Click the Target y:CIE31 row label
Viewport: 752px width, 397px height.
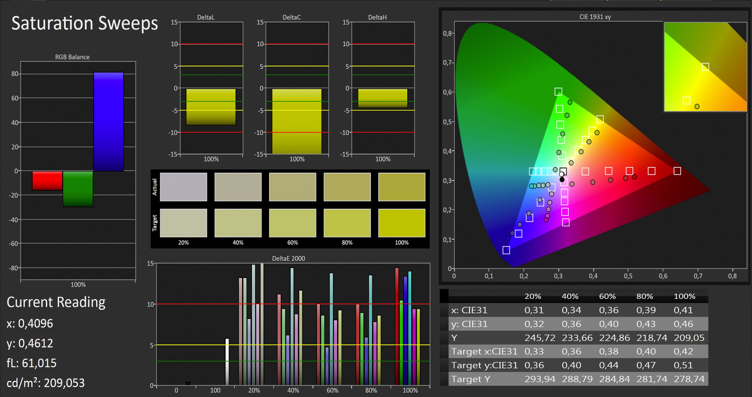(484, 365)
